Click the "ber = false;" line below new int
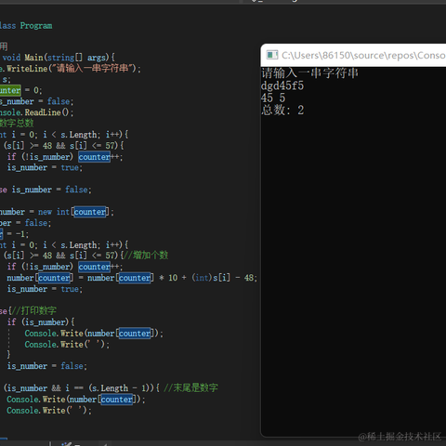The width and height of the screenshot is (446, 446). (x=25, y=223)
